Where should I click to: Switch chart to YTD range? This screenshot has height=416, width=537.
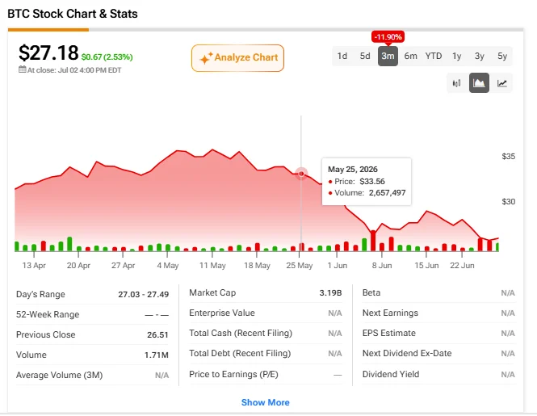click(434, 56)
